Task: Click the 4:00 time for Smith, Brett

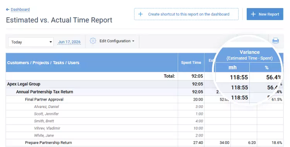Action: click(199, 121)
